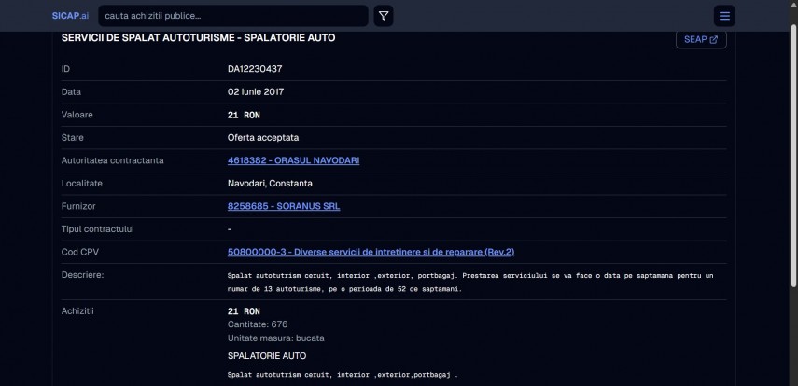
Task: Open the ORASUL NAVODARI authority link
Action: [293, 160]
